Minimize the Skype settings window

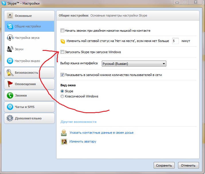[177, 2]
